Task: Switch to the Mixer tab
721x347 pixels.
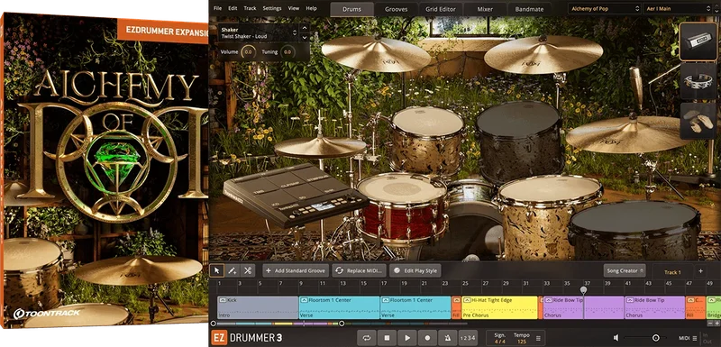Action: point(485,9)
